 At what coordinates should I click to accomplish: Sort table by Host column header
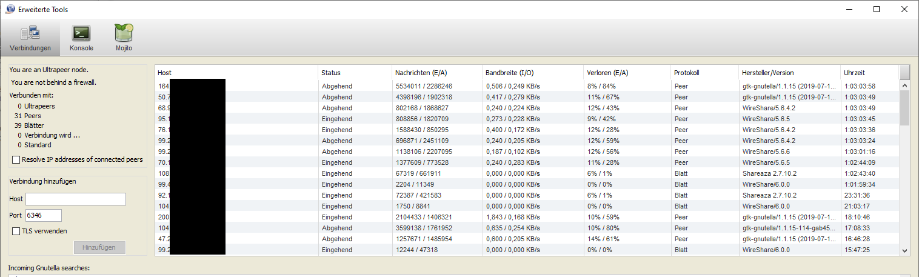tap(236, 73)
